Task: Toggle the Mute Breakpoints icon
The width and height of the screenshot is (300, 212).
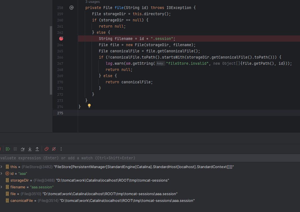Action: (x=54, y=149)
